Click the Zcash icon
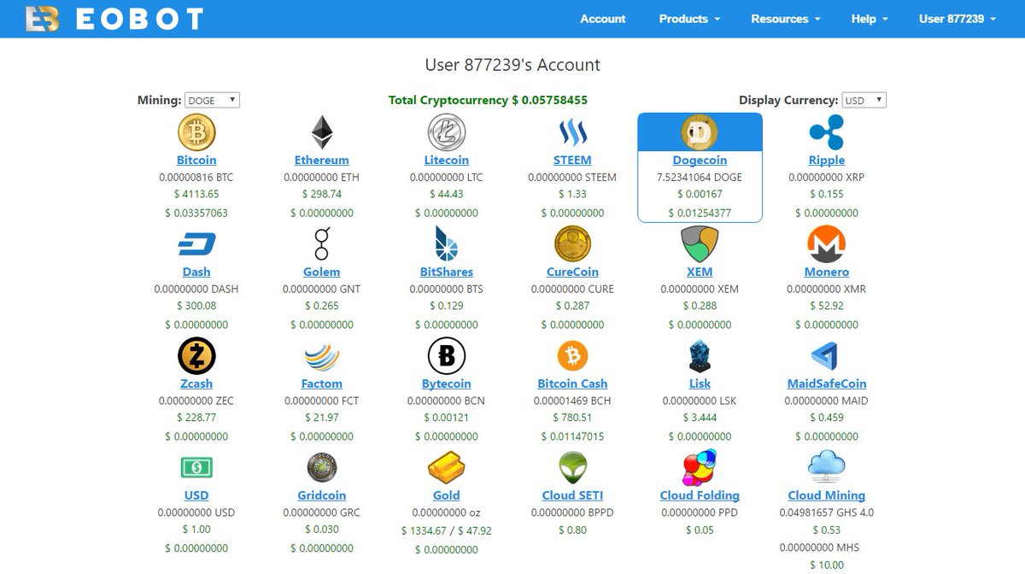Image resolution: width=1025 pixels, height=574 pixels. coord(196,355)
